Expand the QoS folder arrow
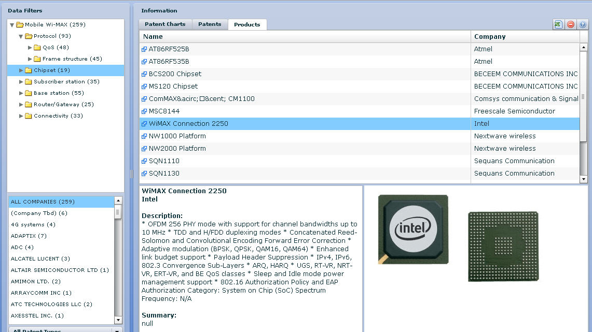 pos(30,48)
